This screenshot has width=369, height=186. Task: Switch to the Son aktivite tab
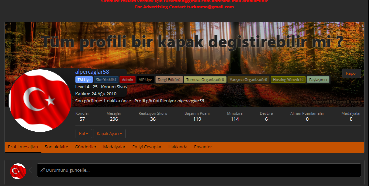pyautogui.click(x=56, y=147)
